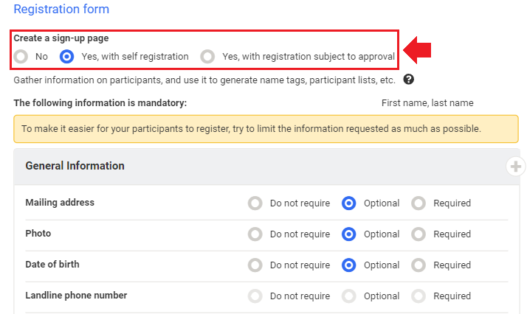Set Mailing address to Optional
This screenshot has height=314, width=527.
coord(349,203)
